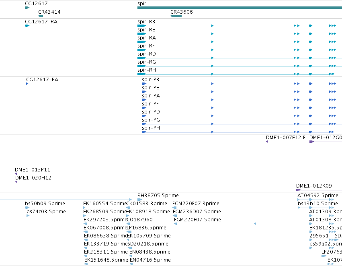Select transcript spir-RH
342x266 pixels.
point(147,70)
